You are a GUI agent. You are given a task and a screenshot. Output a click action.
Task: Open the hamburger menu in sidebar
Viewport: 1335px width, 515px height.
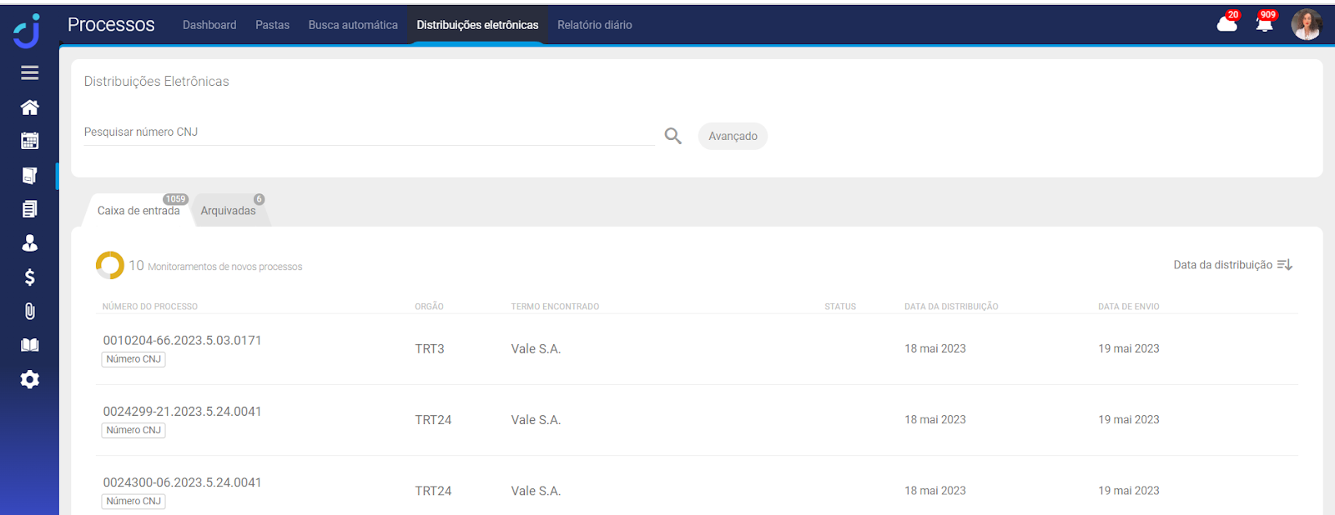point(30,73)
